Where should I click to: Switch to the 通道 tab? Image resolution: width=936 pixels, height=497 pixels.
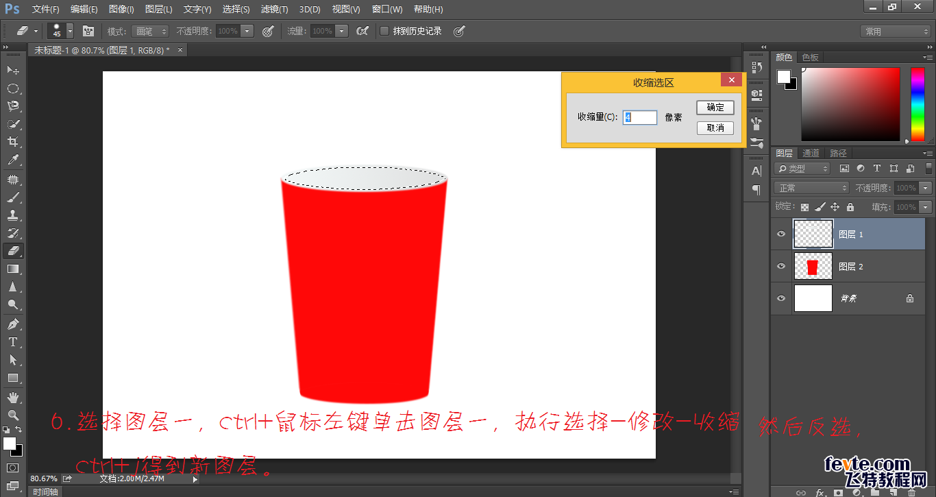pyautogui.click(x=811, y=153)
